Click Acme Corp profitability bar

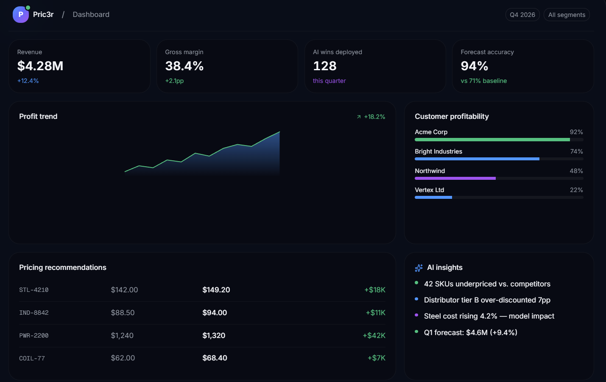pos(499,140)
